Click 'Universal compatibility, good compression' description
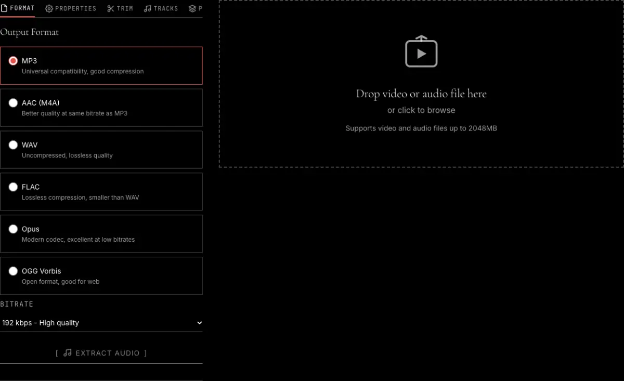624x381 pixels. point(83,71)
